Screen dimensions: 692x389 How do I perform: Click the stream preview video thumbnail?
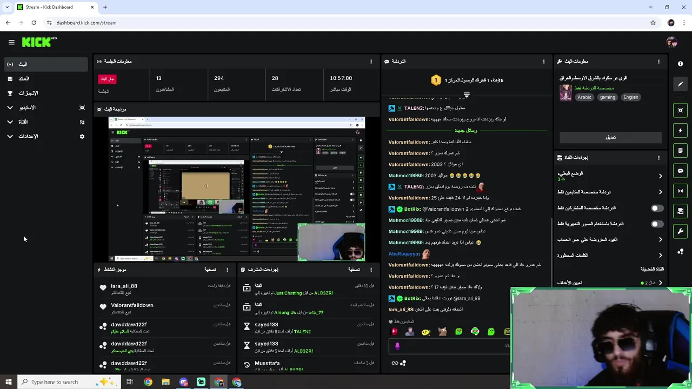[x=237, y=189]
